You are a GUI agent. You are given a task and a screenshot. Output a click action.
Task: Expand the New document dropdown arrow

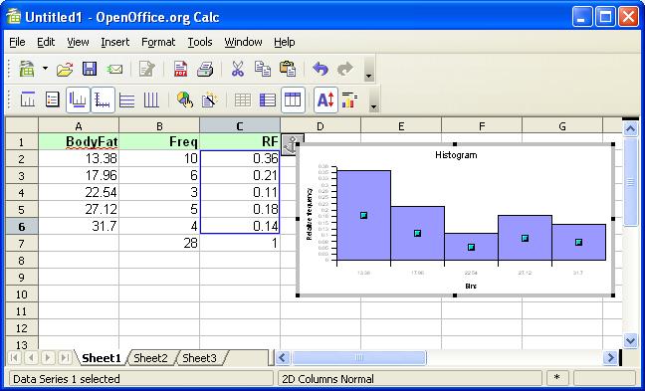coord(45,69)
